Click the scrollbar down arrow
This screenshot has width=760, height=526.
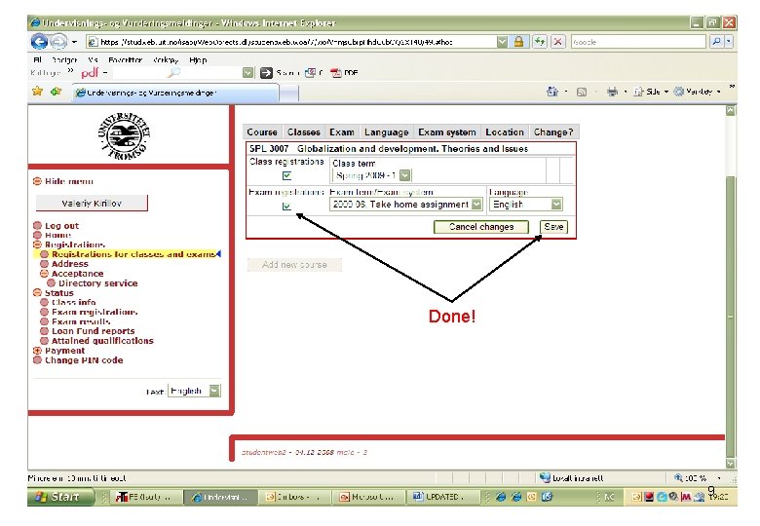[731, 464]
